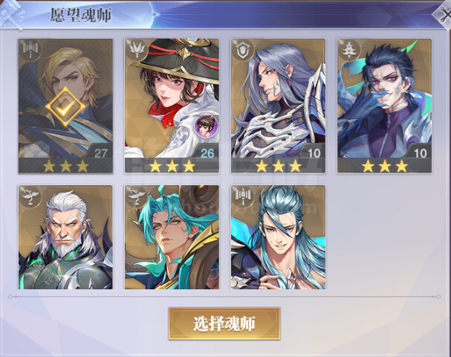Click the shield class icon on silver-haired card

(243, 50)
